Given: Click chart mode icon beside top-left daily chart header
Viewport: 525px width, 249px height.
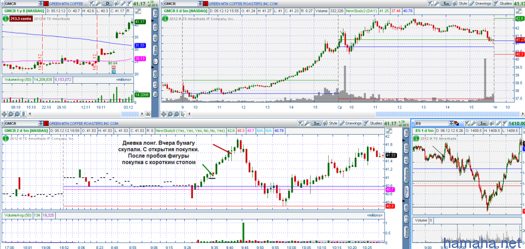Looking at the screenshot, I should click(138, 11).
